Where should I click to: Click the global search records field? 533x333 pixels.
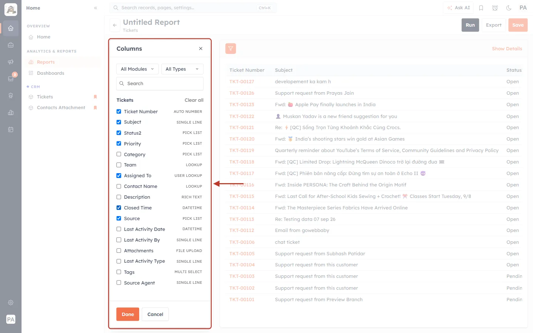click(x=193, y=8)
